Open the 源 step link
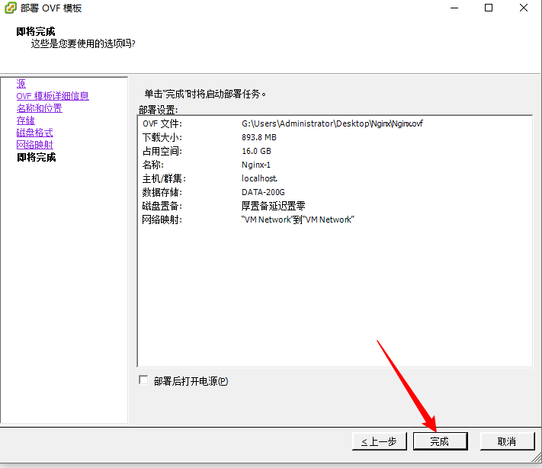The height and width of the screenshot is (468, 542). point(21,84)
